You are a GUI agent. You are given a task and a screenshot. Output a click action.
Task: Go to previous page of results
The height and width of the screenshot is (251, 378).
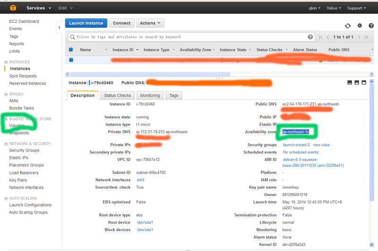327,37
